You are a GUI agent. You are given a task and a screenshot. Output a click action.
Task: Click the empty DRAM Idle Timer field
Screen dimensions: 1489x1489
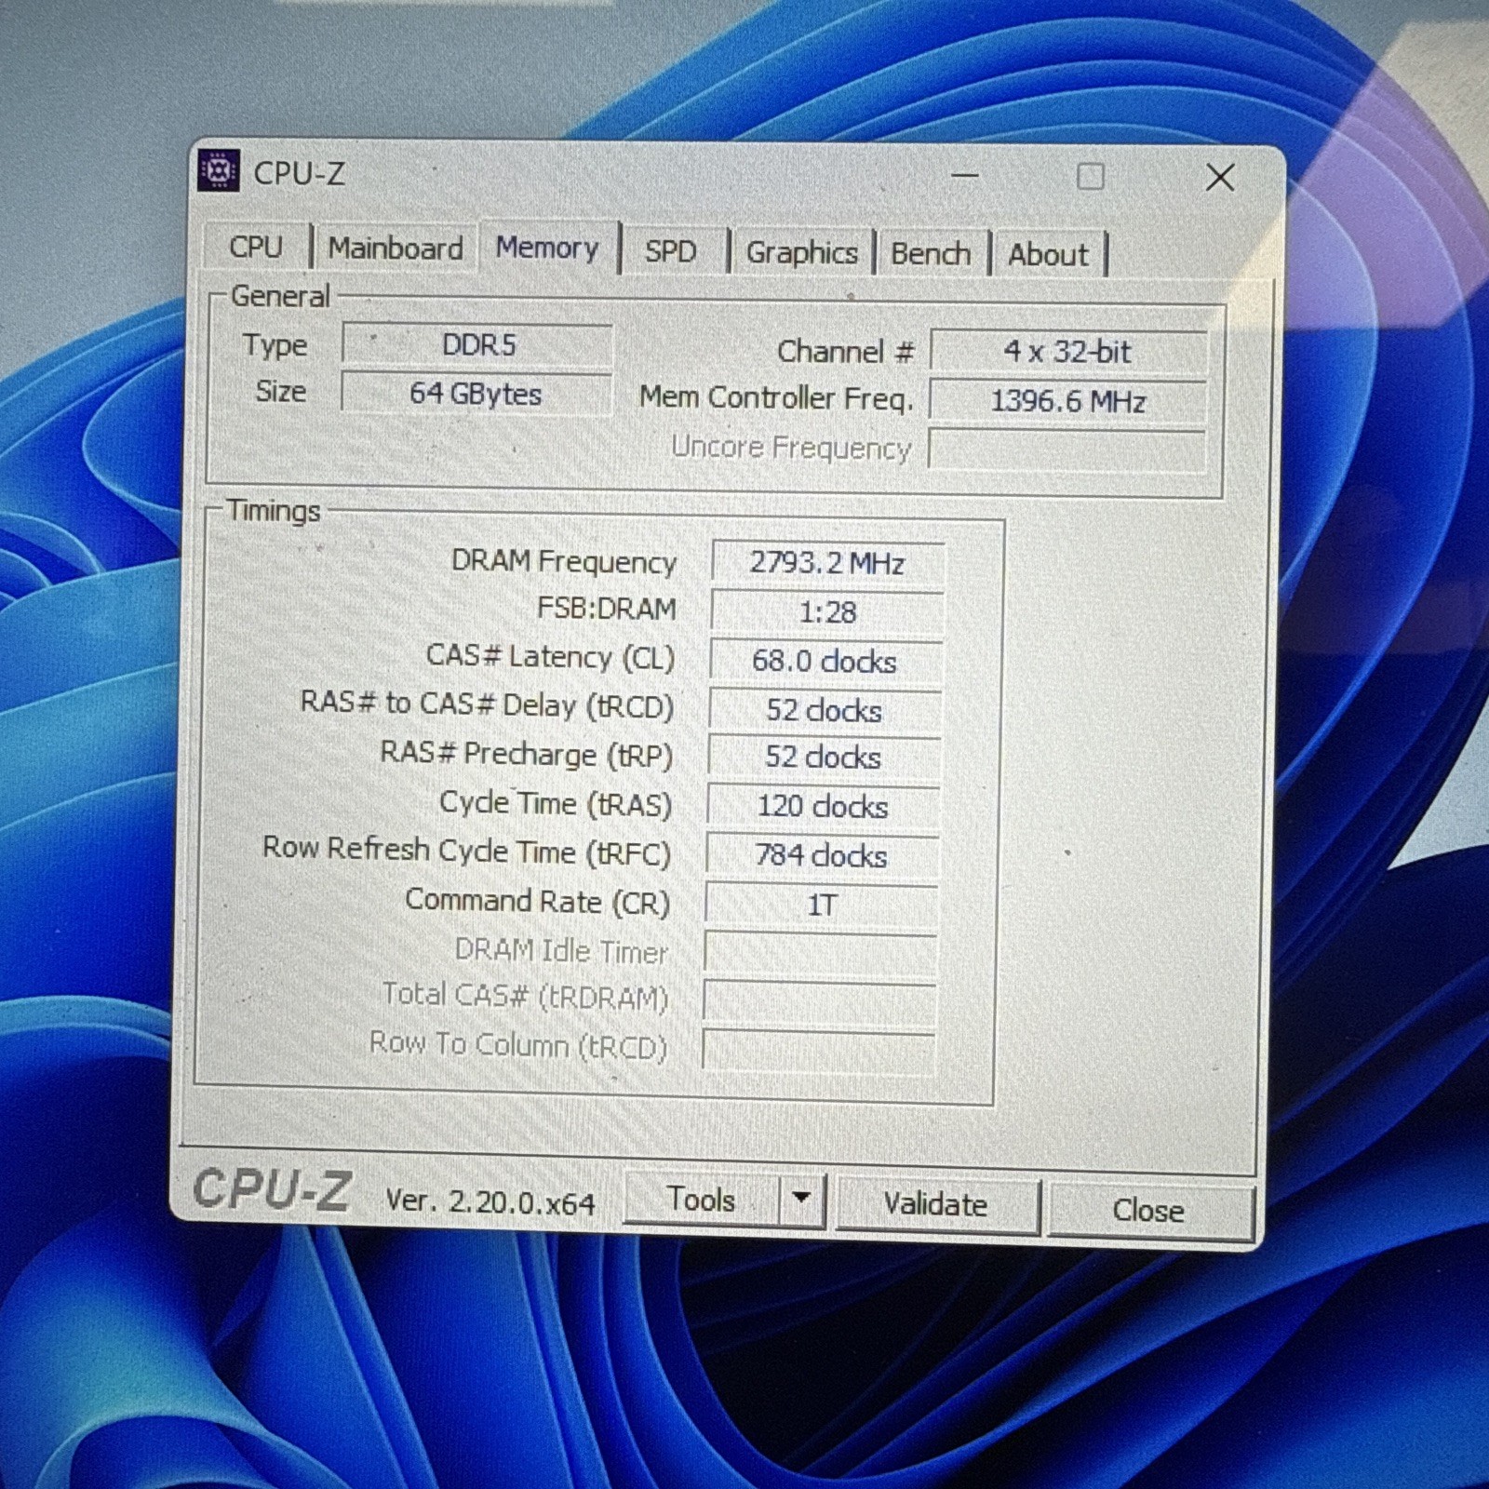pos(820,953)
